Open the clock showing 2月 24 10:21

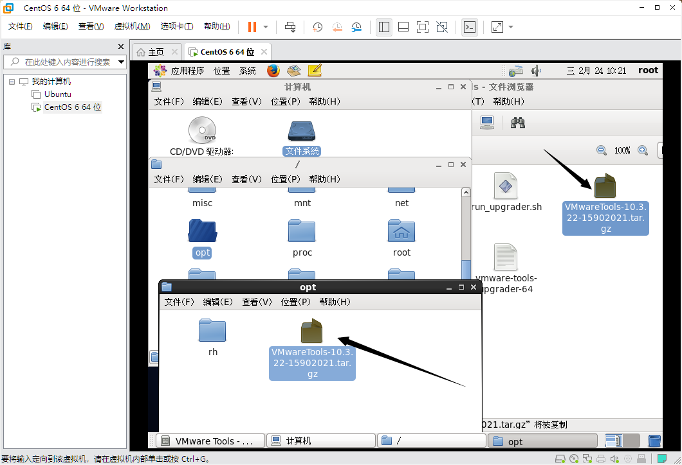coord(596,71)
